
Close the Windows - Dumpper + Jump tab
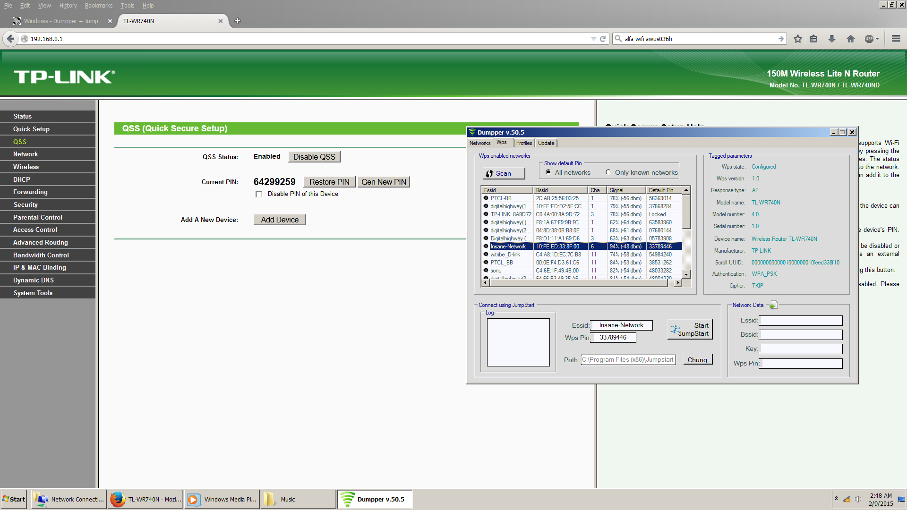click(x=110, y=21)
